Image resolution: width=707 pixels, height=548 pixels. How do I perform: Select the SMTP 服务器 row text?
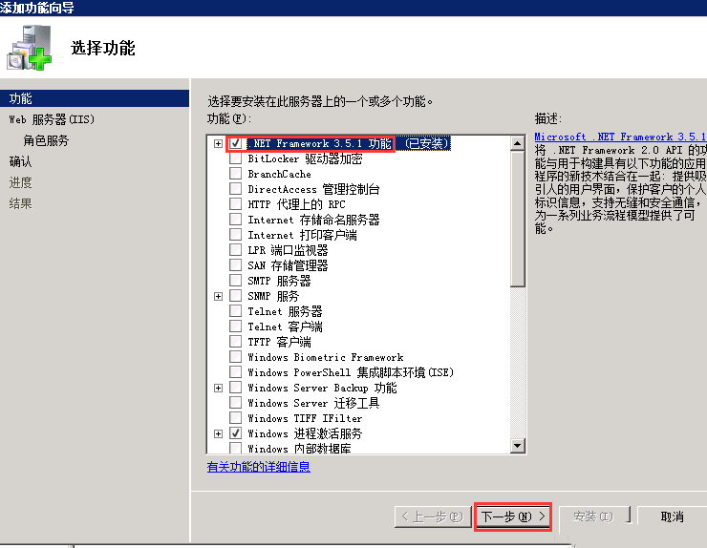pyautogui.click(x=279, y=281)
